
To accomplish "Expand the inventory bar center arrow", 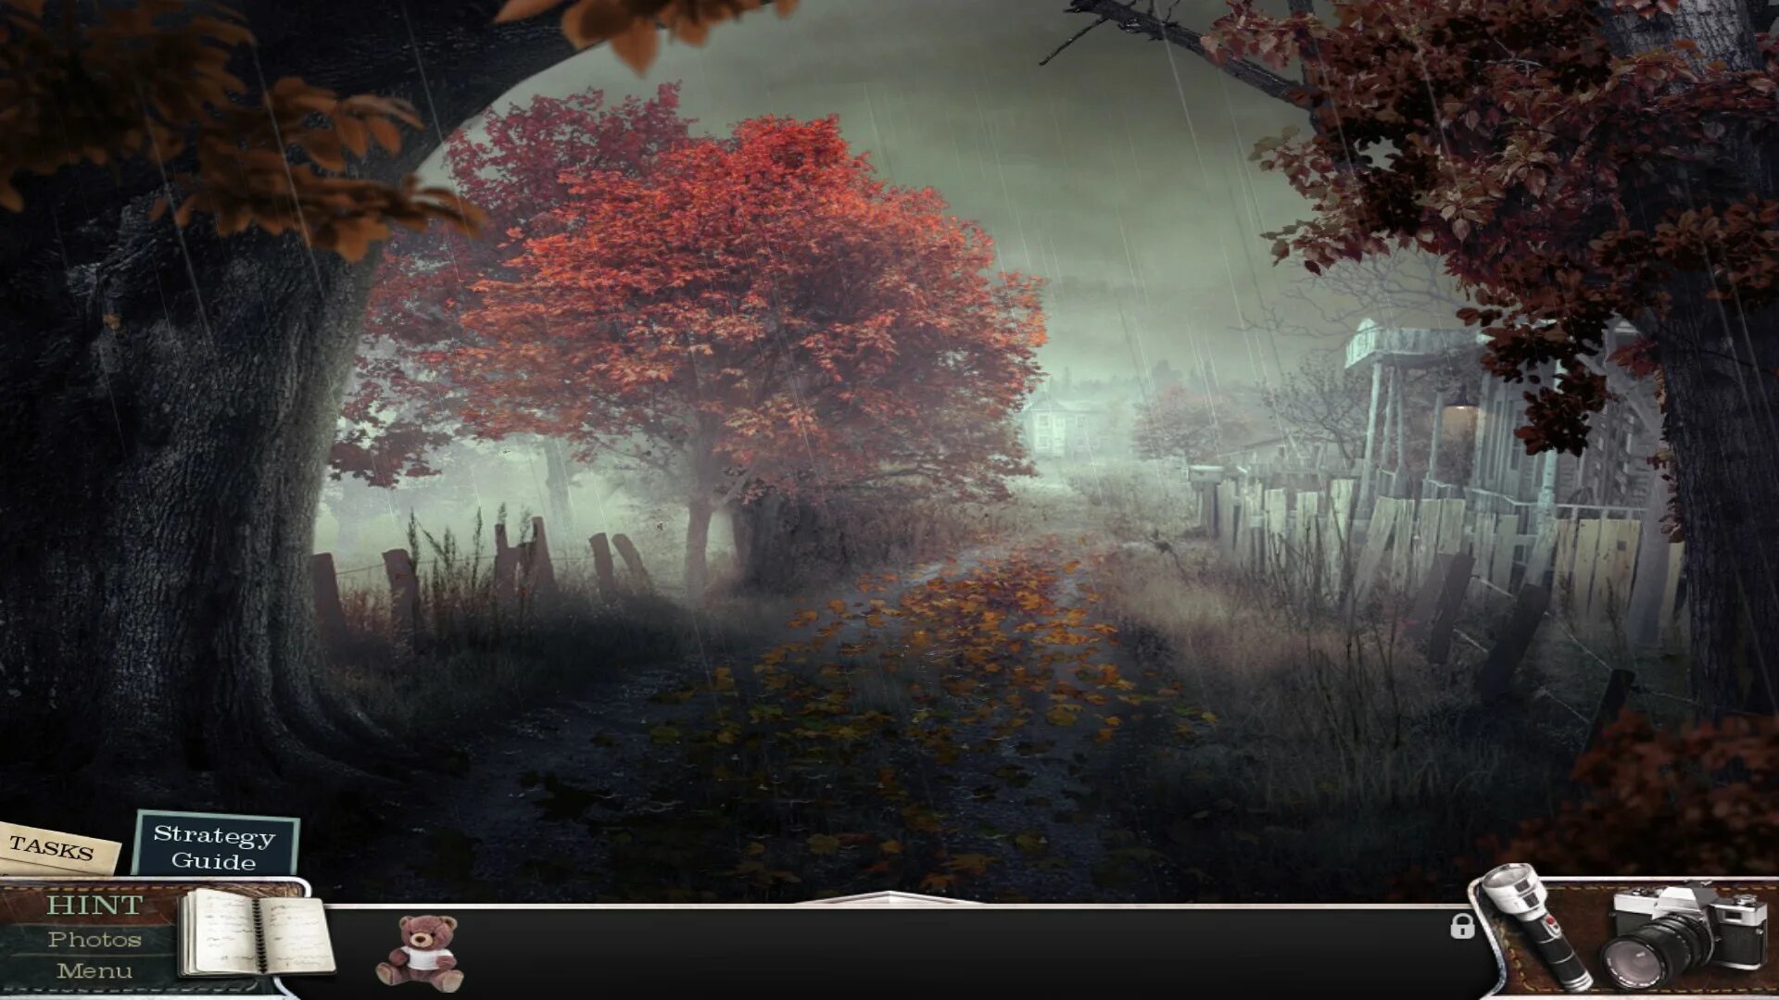I will pyautogui.click(x=888, y=896).
